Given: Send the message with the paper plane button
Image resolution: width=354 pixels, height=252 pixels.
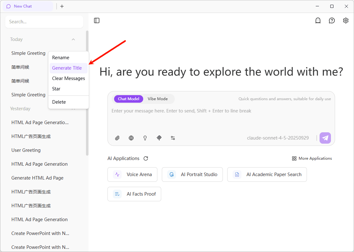Looking at the screenshot, I should coord(325,138).
